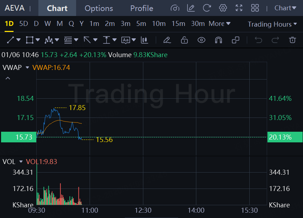Open the VWAP indicator dropdown

27,67
